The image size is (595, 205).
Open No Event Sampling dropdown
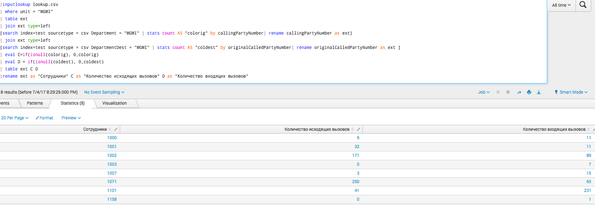coord(104,92)
